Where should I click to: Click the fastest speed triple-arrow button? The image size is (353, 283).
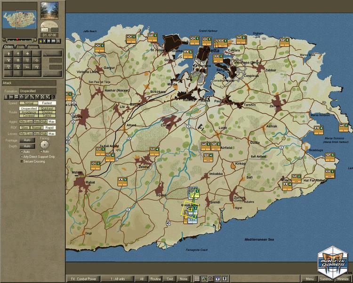coord(54,41)
